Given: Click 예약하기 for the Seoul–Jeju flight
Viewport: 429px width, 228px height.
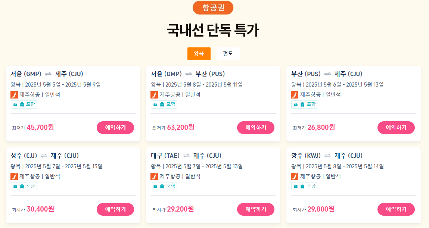Looking at the screenshot, I should coord(115,127).
